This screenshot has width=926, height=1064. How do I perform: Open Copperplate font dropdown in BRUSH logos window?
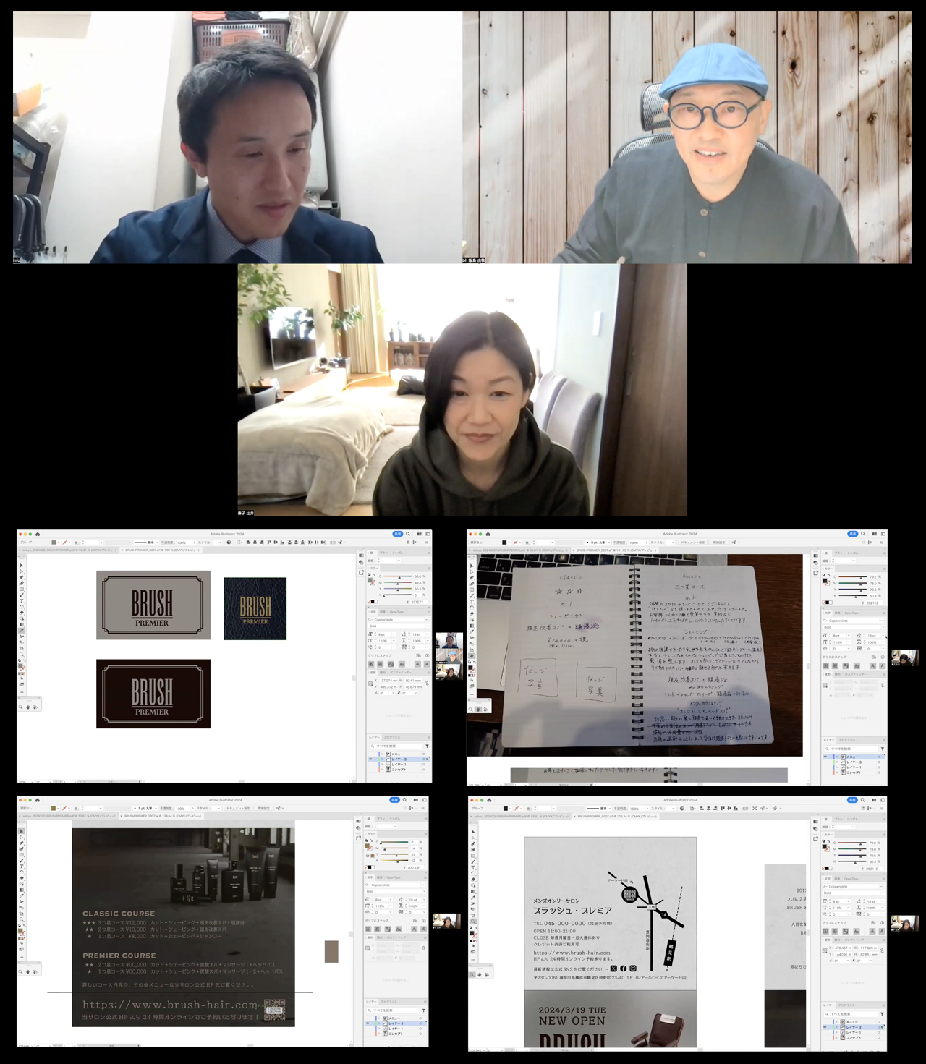(426, 620)
